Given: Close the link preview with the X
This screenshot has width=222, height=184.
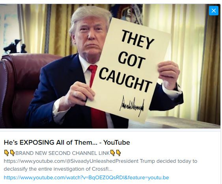Looking at the screenshot, I should pyautogui.click(x=213, y=11).
